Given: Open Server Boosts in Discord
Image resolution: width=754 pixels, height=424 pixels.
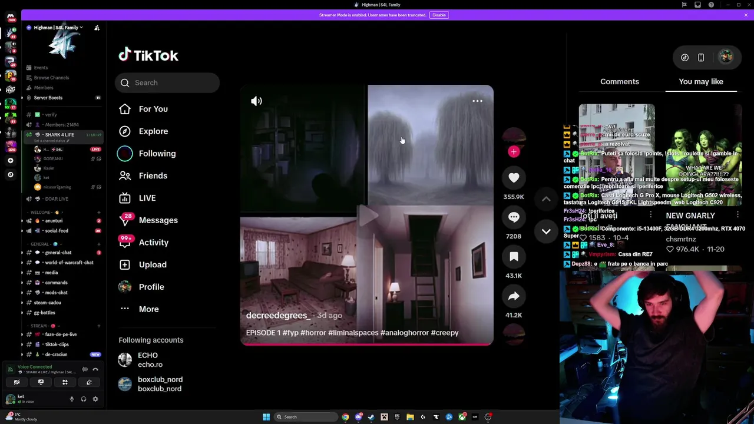Looking at the screenshot, I should [48, 98].
